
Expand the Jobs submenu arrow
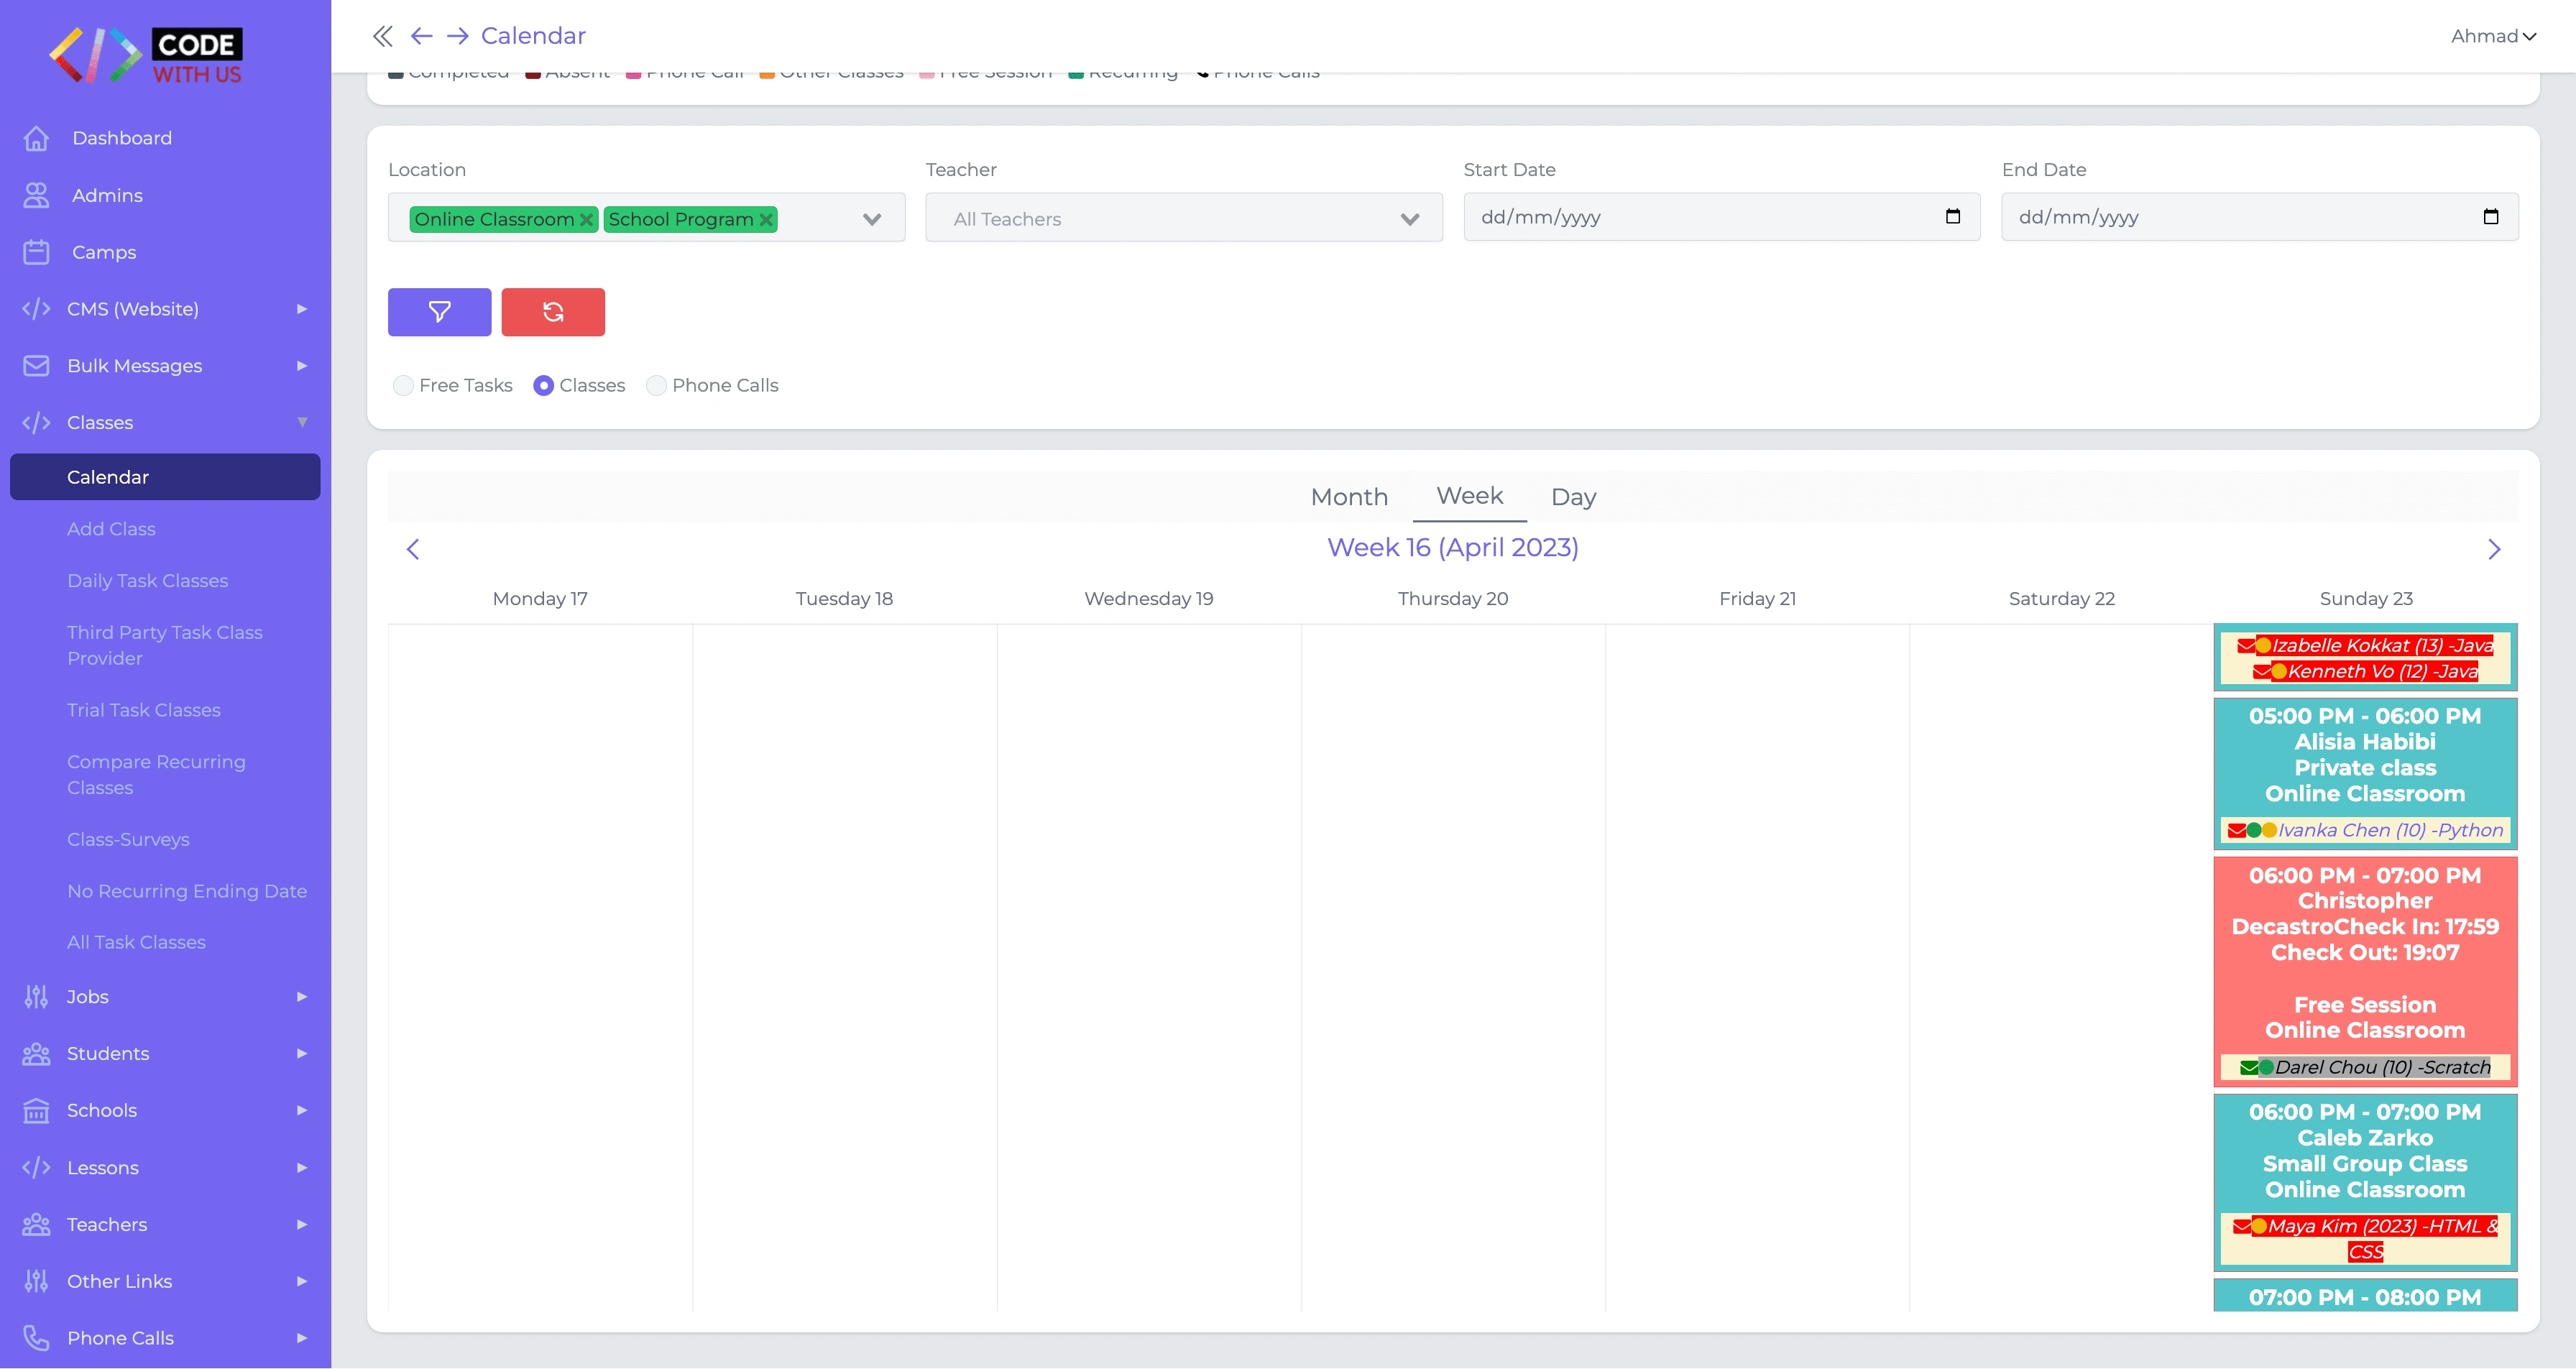(x=302, y=997)
